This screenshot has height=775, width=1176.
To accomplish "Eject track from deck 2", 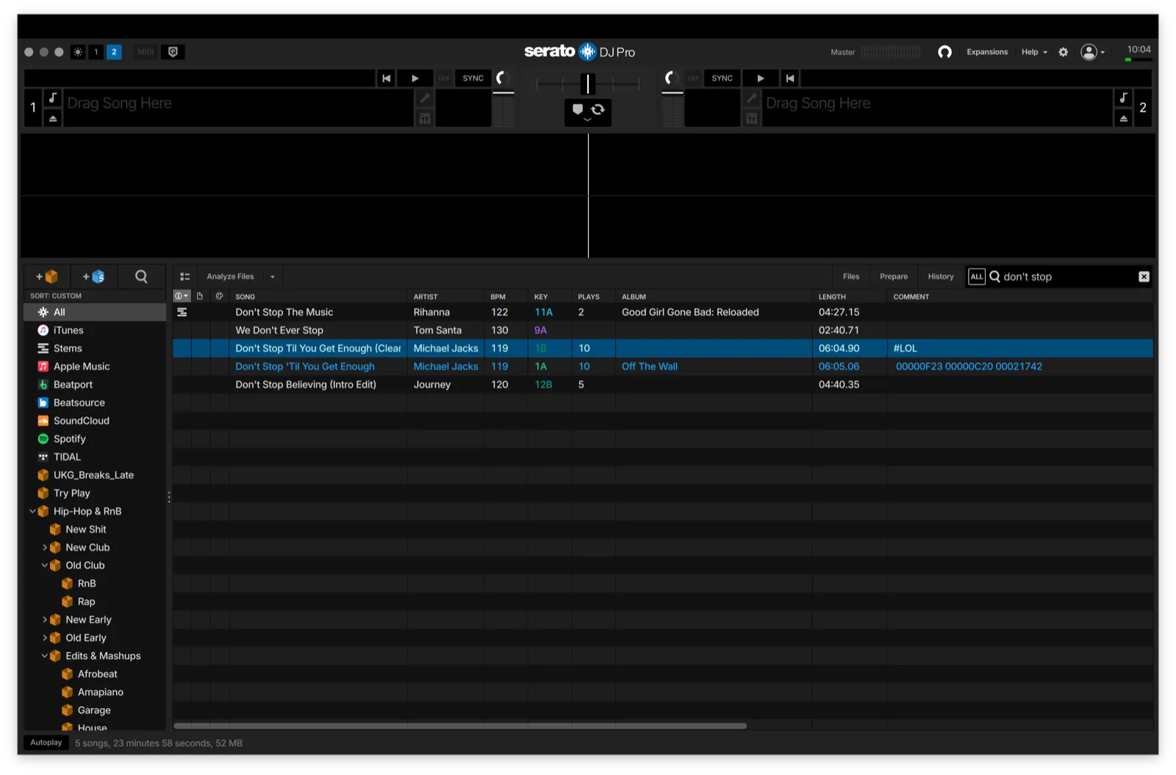I will coord(1123,118).
